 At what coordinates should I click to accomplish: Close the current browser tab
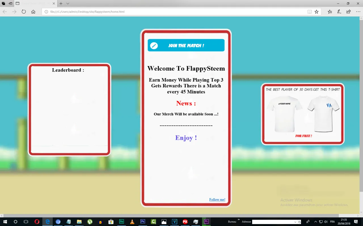click(54, 4)
